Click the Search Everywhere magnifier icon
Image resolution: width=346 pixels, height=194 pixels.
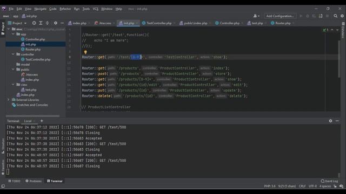click(x=335, y=16)
